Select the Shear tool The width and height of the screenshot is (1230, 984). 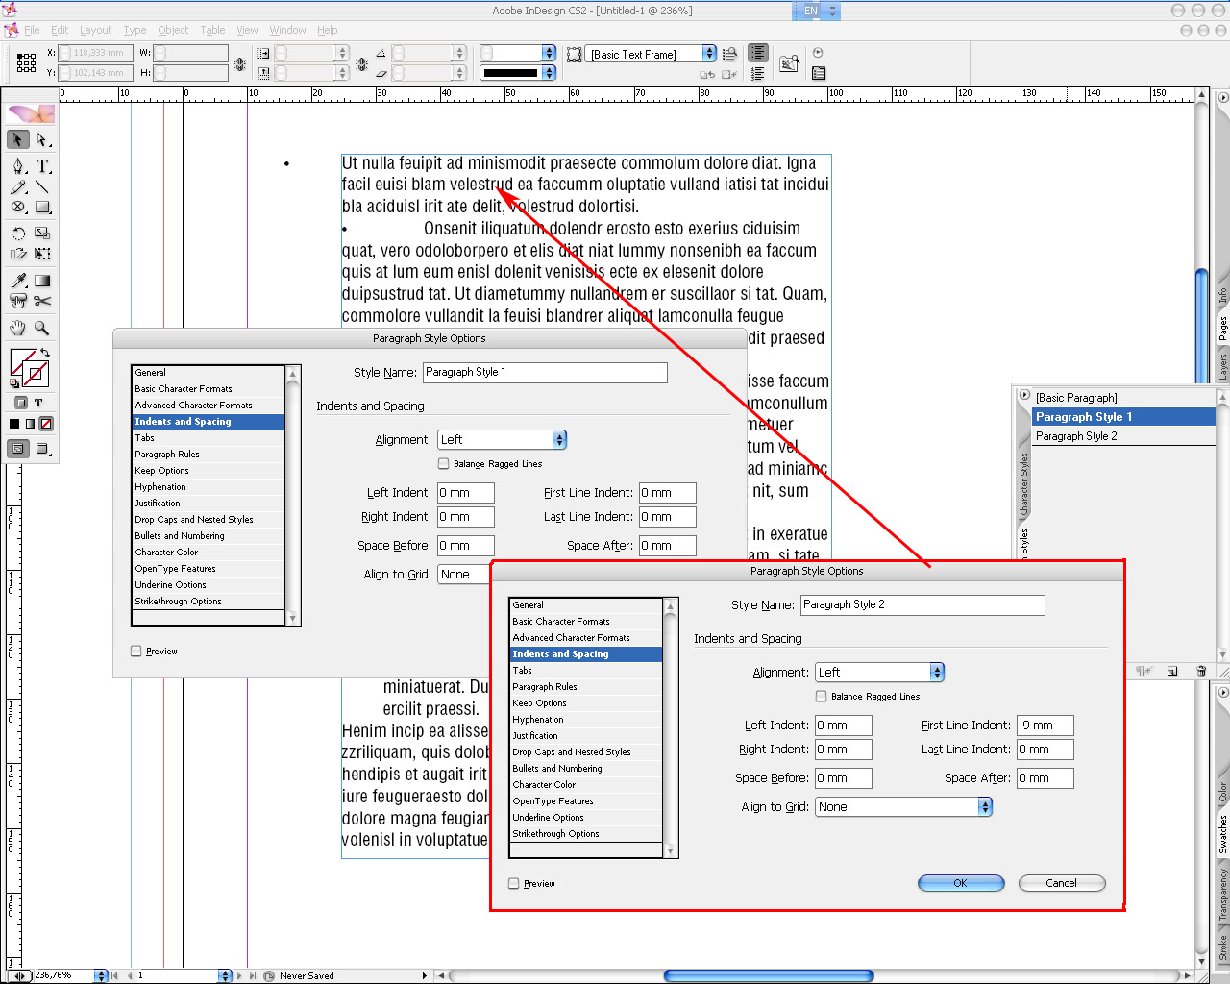[17, 255]
